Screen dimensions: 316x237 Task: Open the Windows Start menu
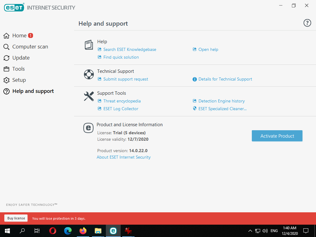tap(7, 231)
